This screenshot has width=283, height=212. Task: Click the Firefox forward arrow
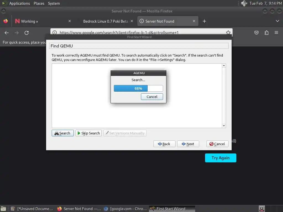[17, 33]
